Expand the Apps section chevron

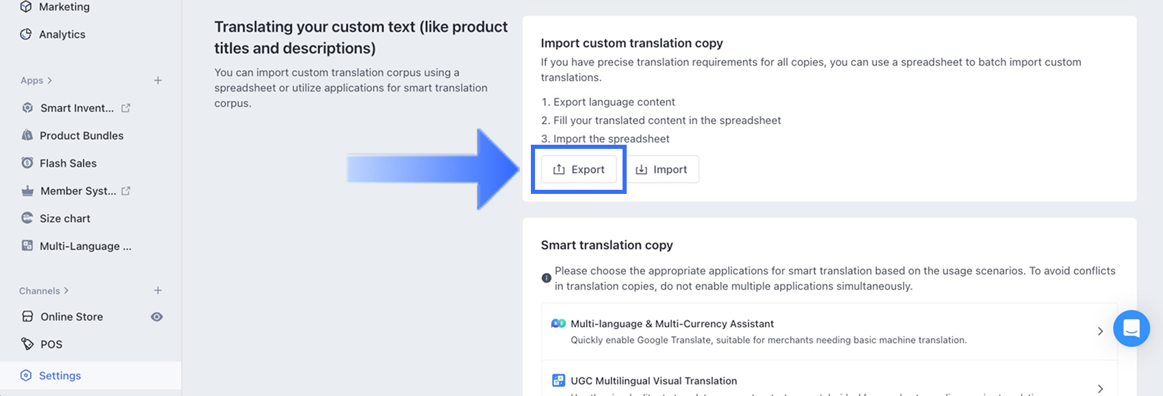point(50,81)
